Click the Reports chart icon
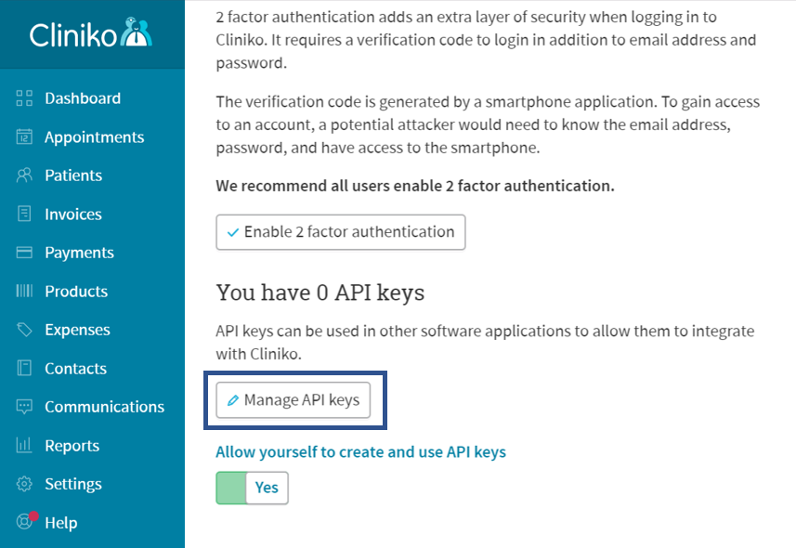The height and width of the screenshot is (548, 796). [25, 445]
